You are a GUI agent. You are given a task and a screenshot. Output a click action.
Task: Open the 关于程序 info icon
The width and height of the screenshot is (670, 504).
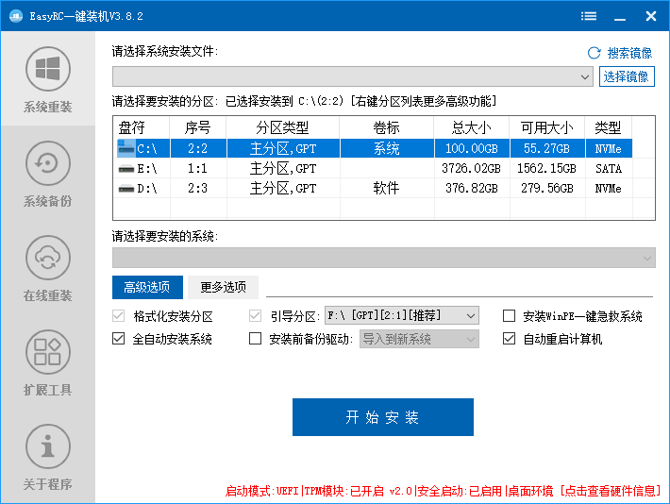click(x=48, y=446)
